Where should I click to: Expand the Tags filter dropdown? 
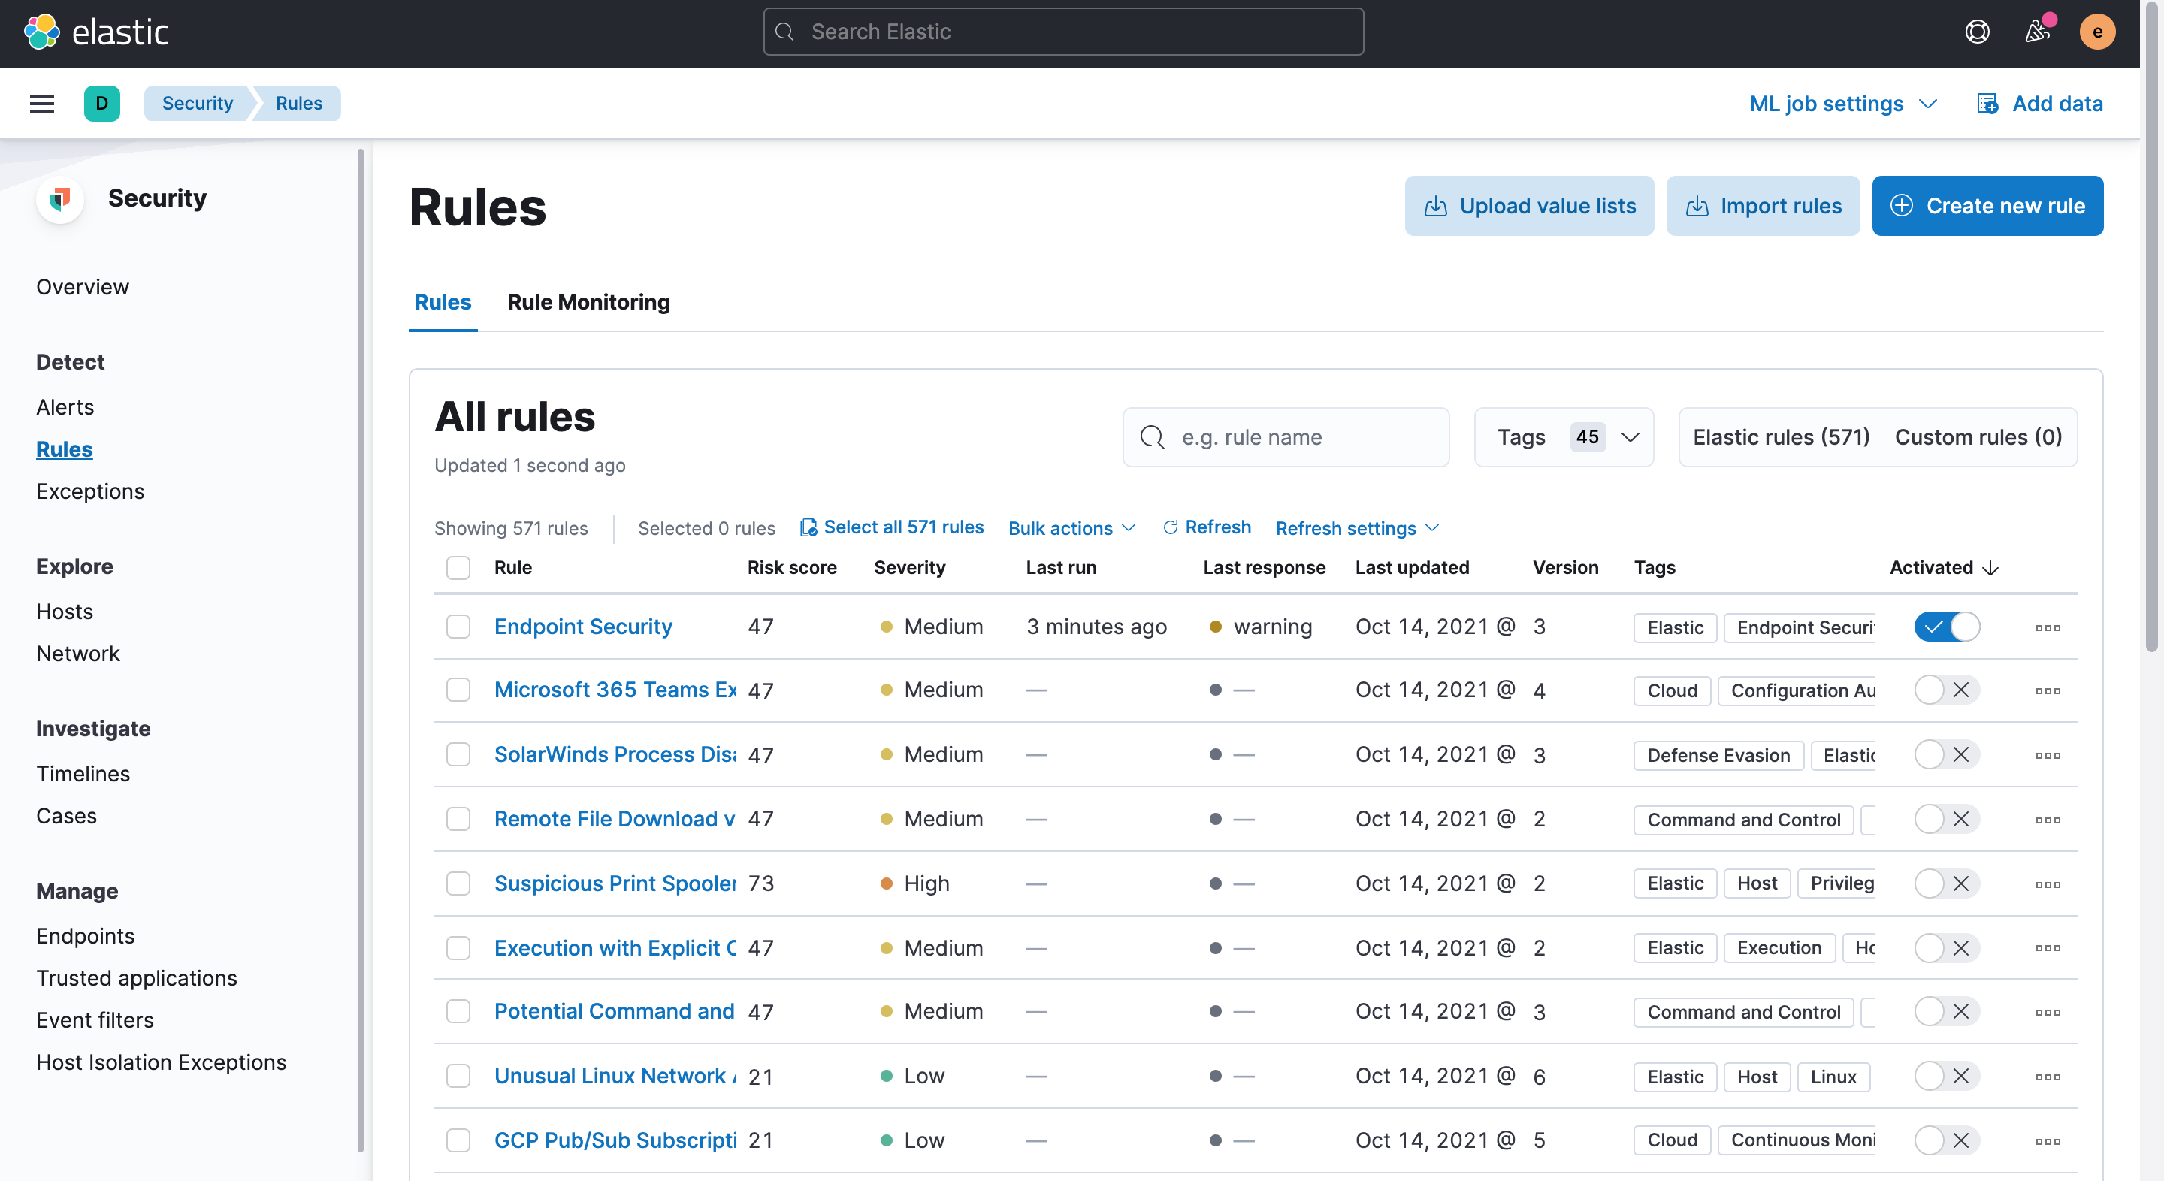click(x=1564, y=436)
